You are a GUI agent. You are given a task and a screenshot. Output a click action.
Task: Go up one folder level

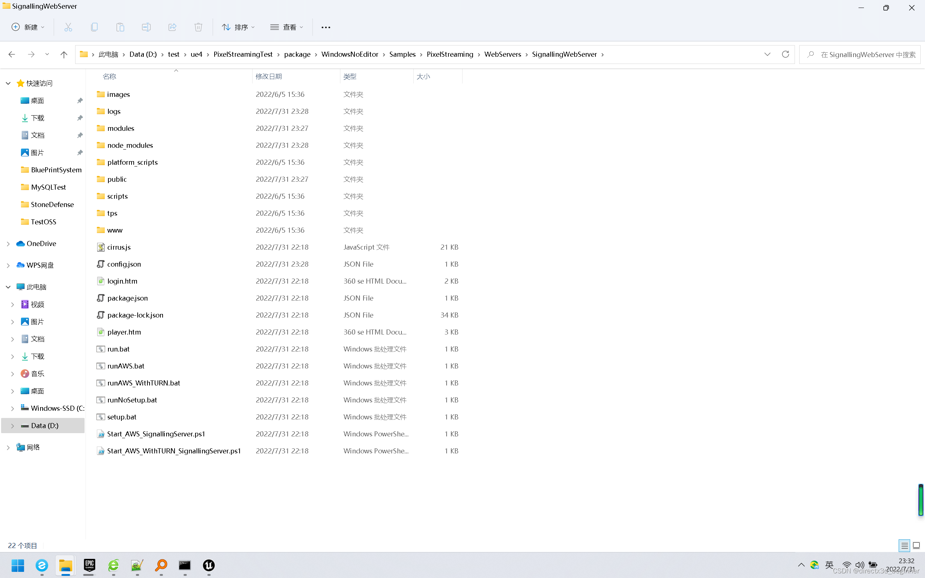(x=64, y=54)
